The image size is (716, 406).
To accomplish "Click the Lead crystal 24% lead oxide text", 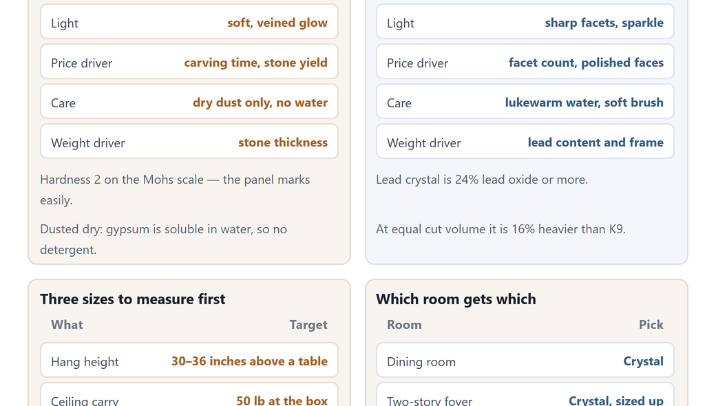I will pyautogui.click(x=482, y=180).
